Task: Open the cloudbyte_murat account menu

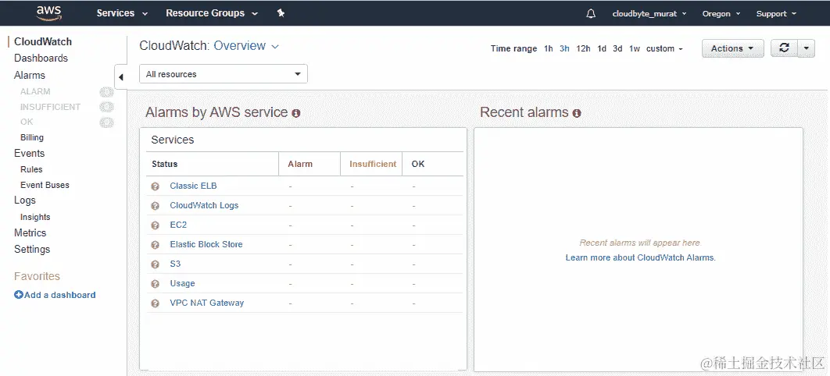Action: point(649,14)
